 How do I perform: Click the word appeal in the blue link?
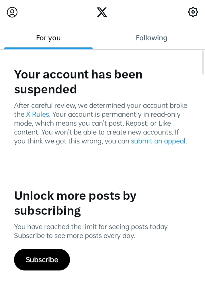(x=175, y=141)
